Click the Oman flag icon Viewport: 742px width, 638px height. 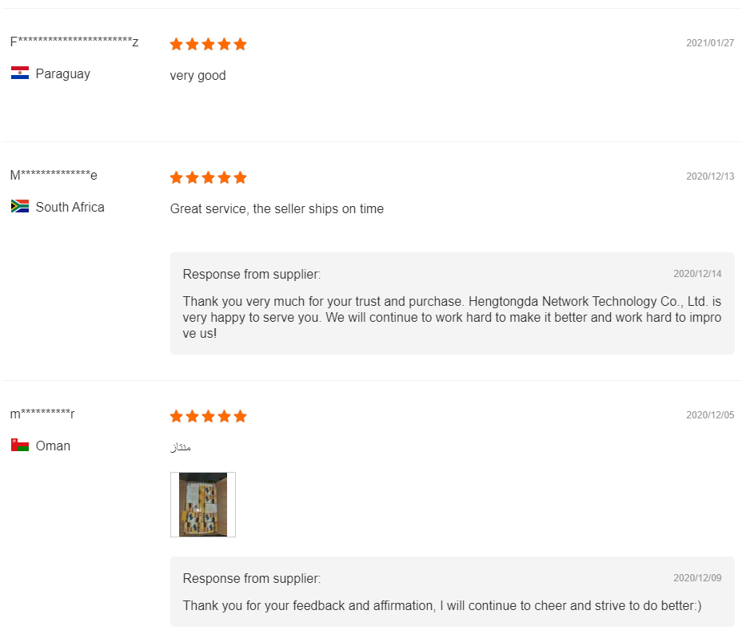(x=20, y=446)
